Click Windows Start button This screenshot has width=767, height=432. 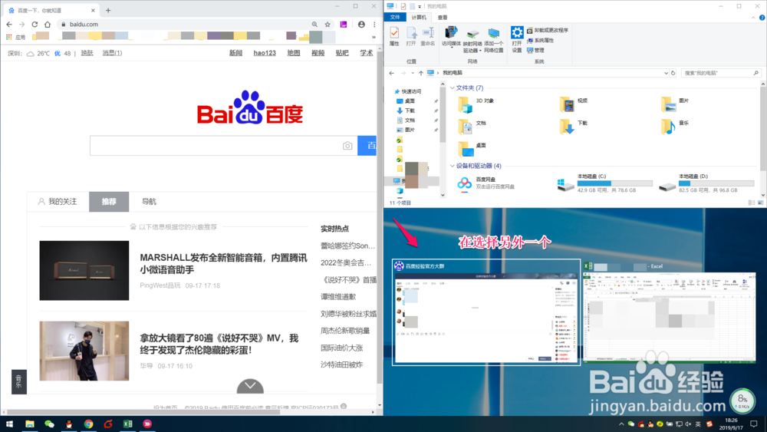[x=9, y=424]
